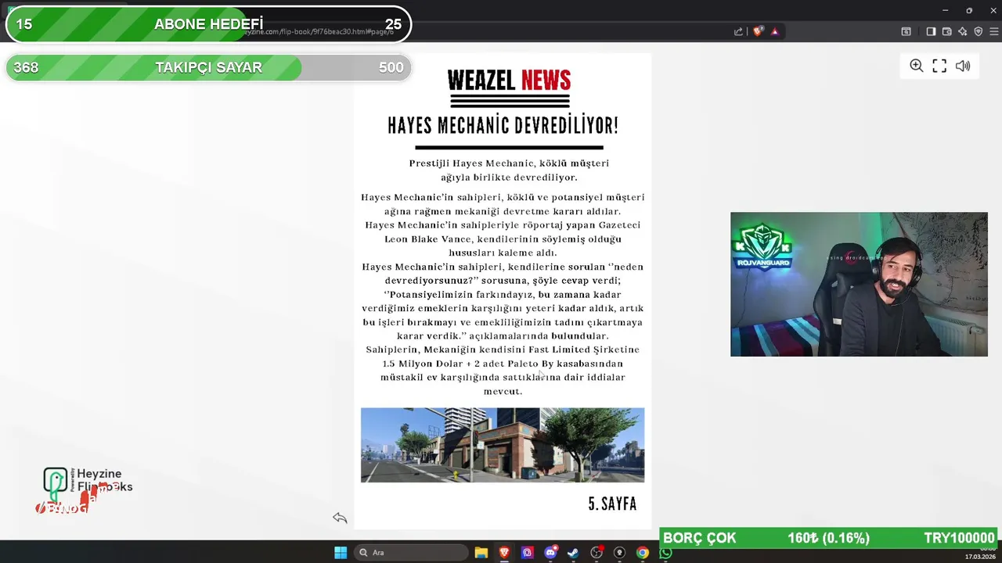1002x563 pixels.
Task: Mute the flipbook sound with speaker icon
Action: pos(963,66)
